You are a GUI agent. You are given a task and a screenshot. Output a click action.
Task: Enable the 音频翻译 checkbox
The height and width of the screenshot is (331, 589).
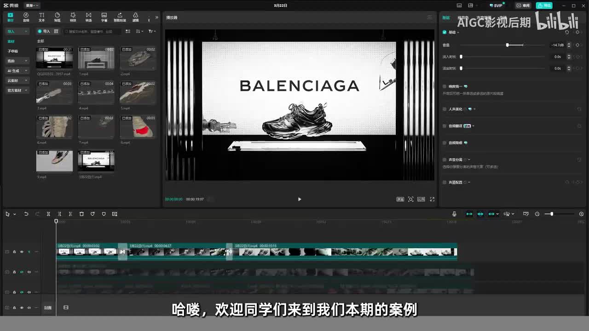click(x=445, y=126)
